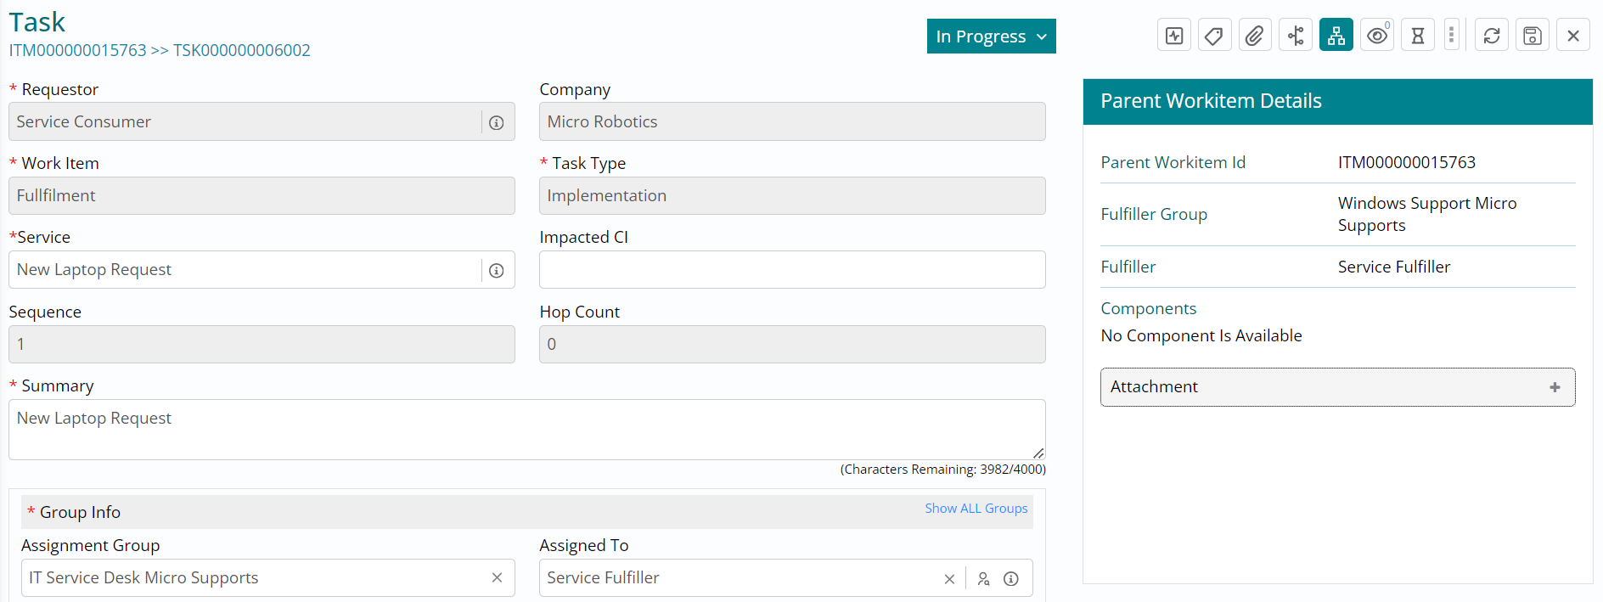The image size is (1603, 602).
Task: Click the assign-user icon beside Assigned To
Action: [x=983, y=579]
